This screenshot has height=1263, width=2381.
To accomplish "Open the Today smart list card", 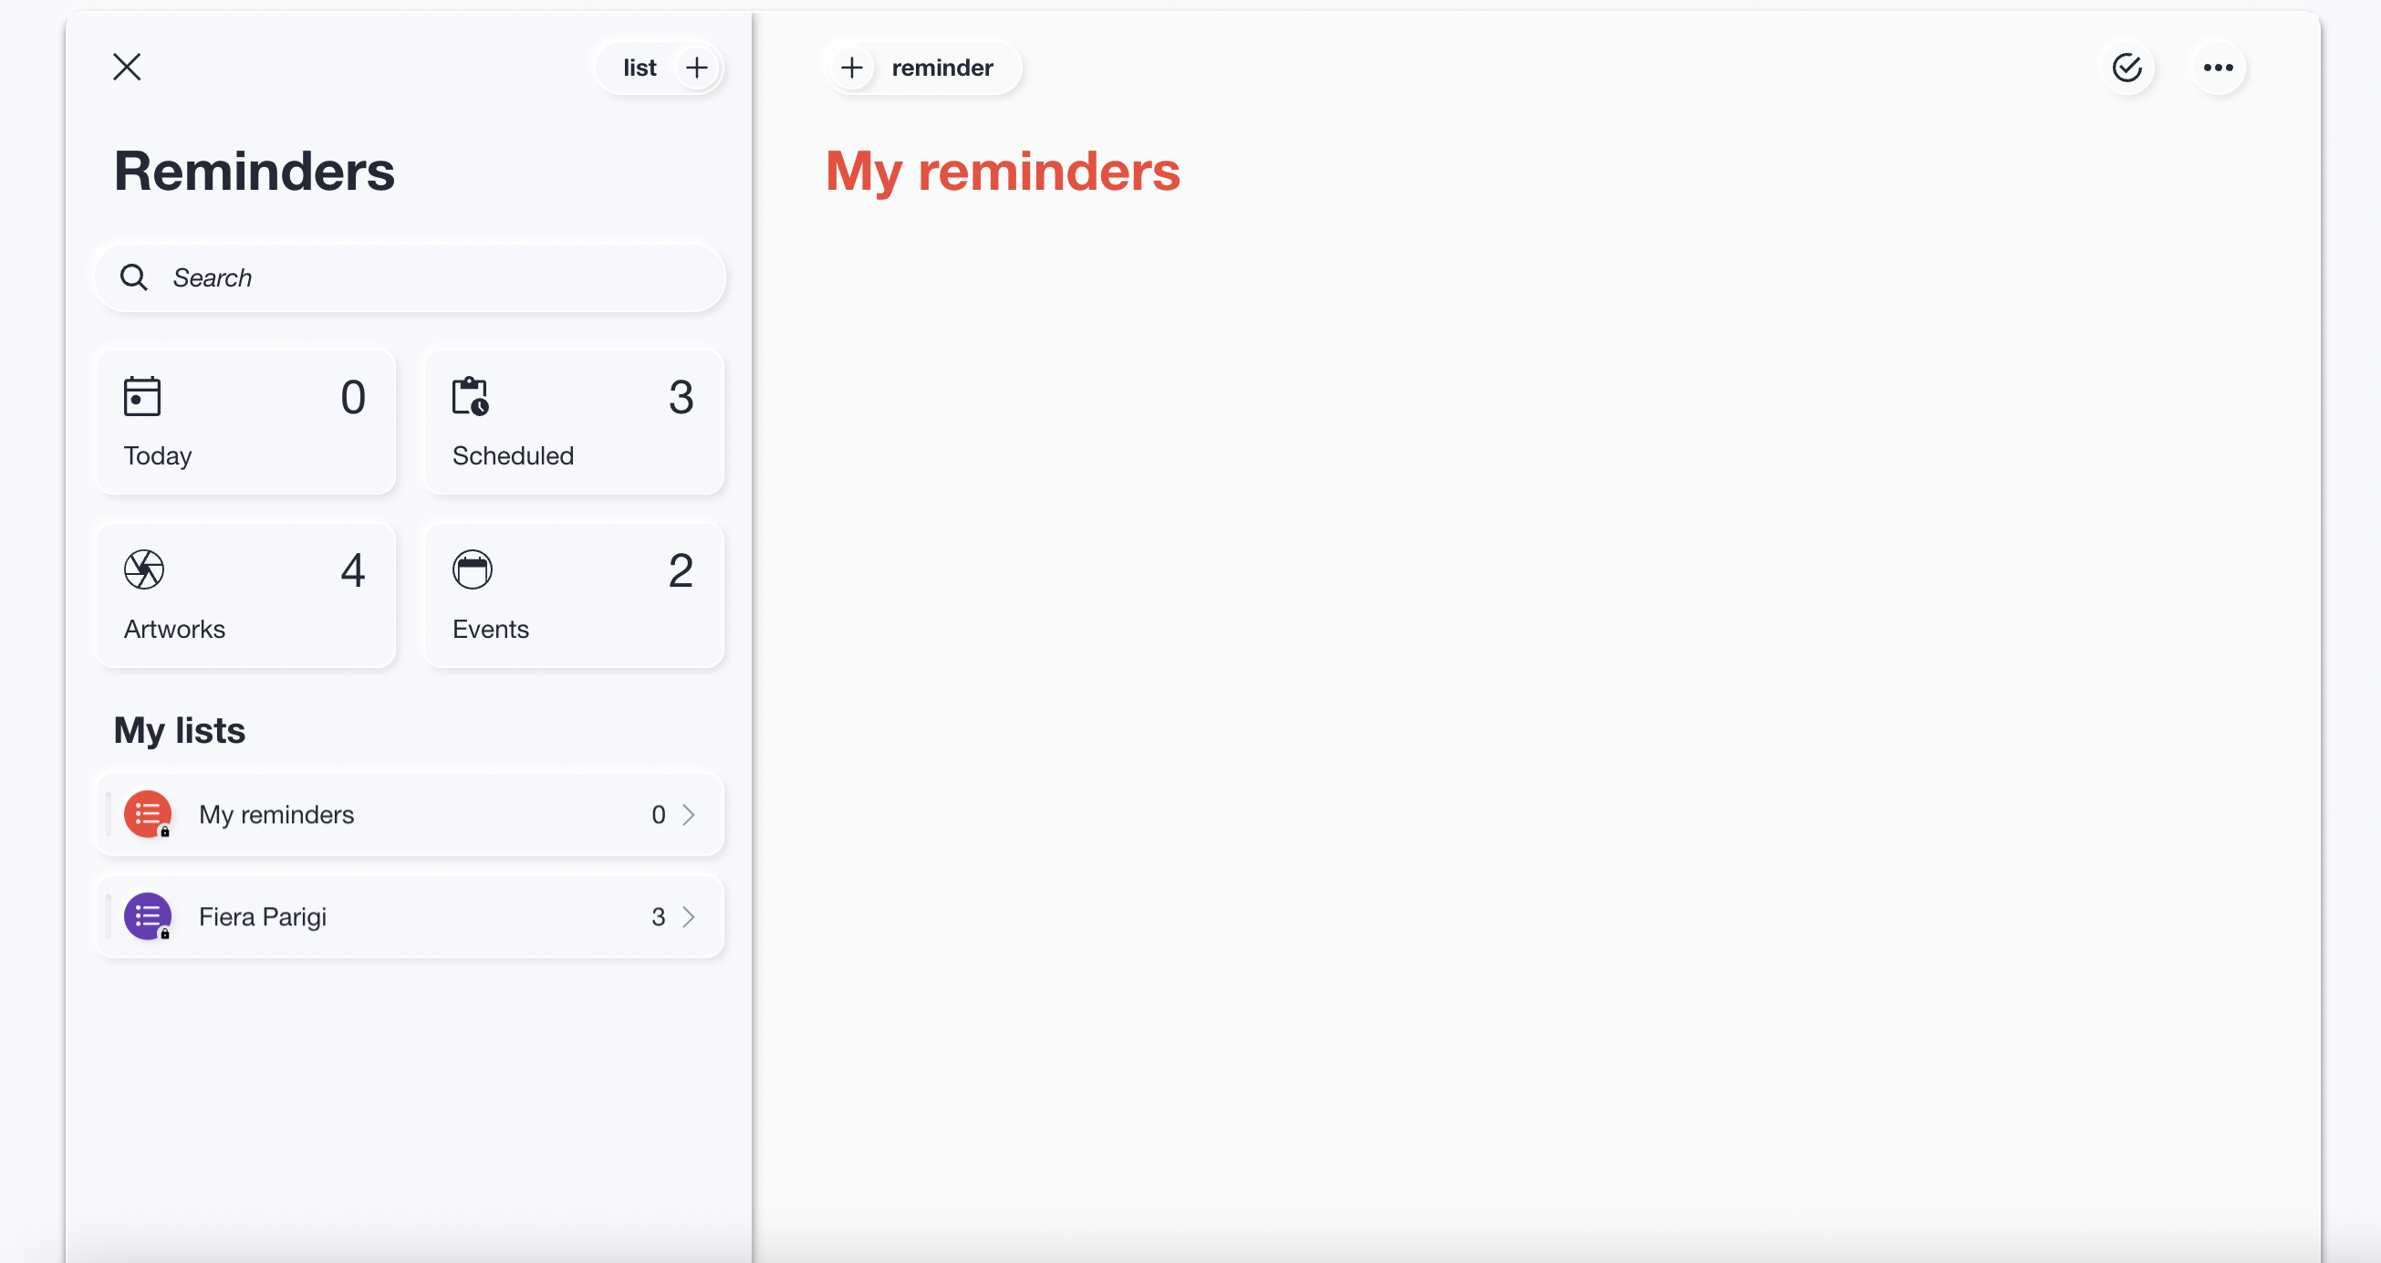I will 246,422.
